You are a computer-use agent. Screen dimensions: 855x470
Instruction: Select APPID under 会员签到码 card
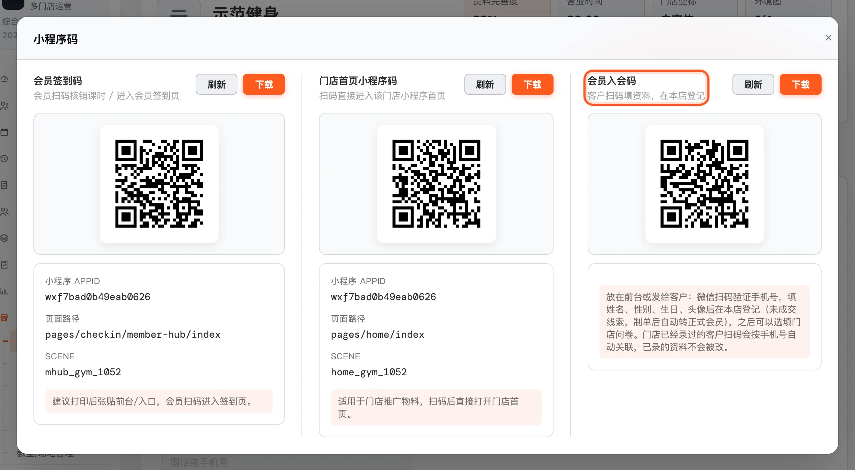coord(98,297)
